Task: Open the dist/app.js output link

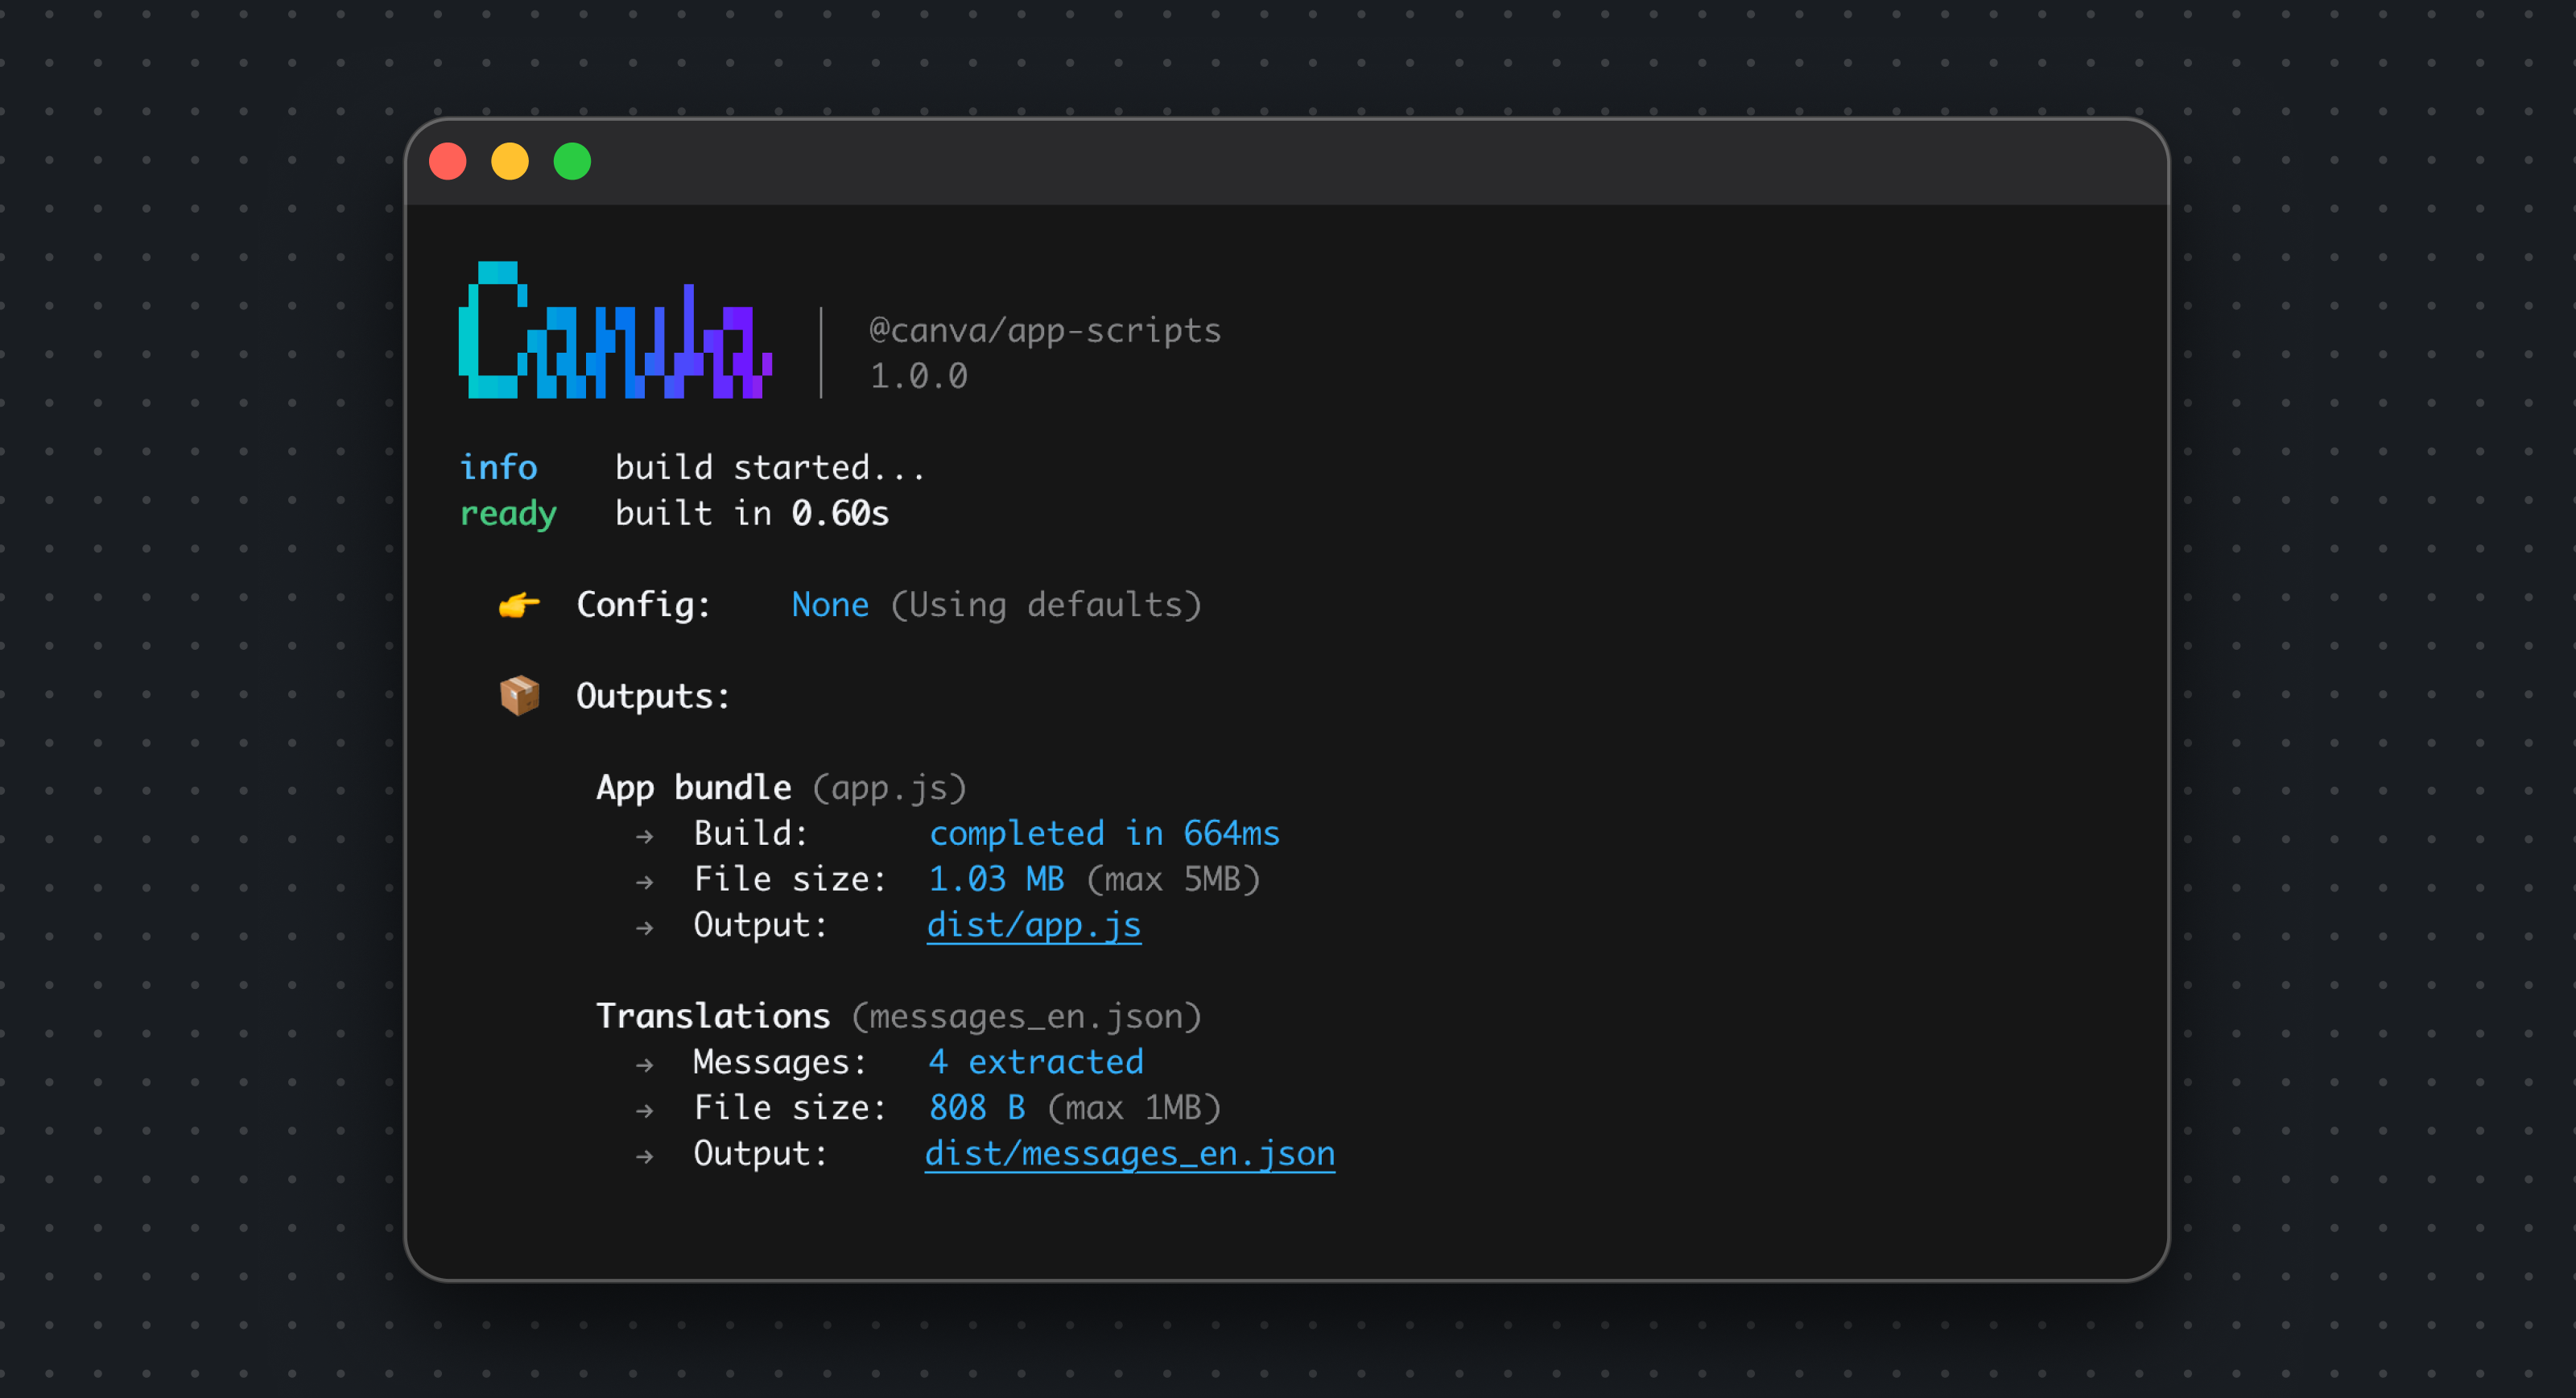Action: pyautogui.click(x=1034, y=924)
